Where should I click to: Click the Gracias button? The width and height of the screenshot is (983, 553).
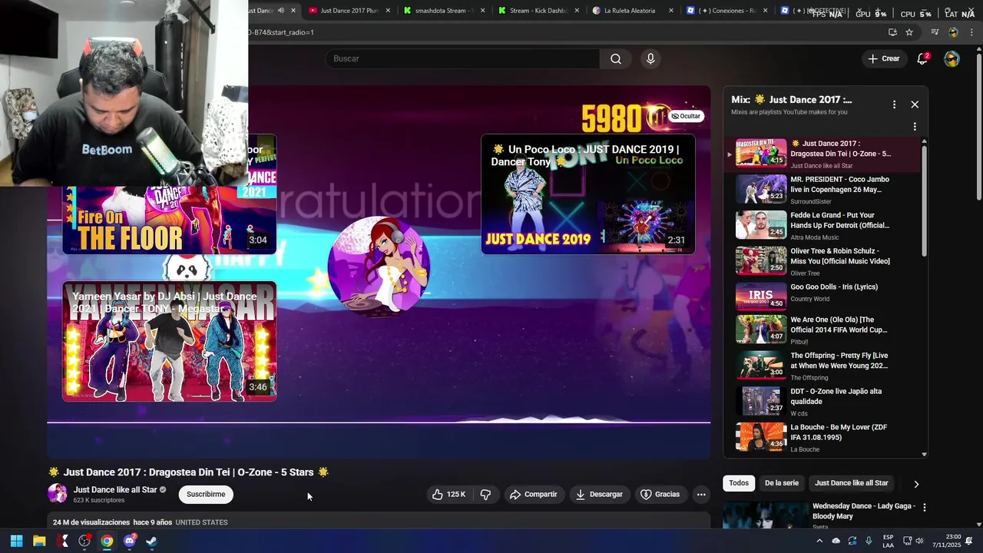point(660,495)
